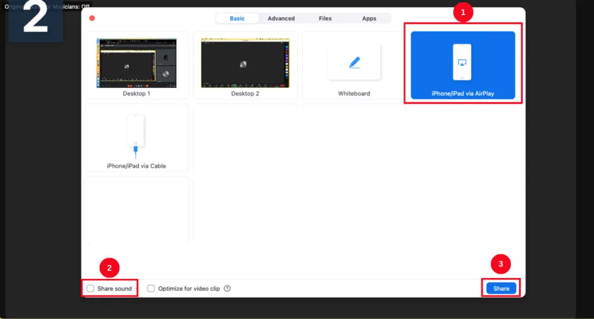
Task: Tick the Optimize for video clip checkbox
Action: 151,288
